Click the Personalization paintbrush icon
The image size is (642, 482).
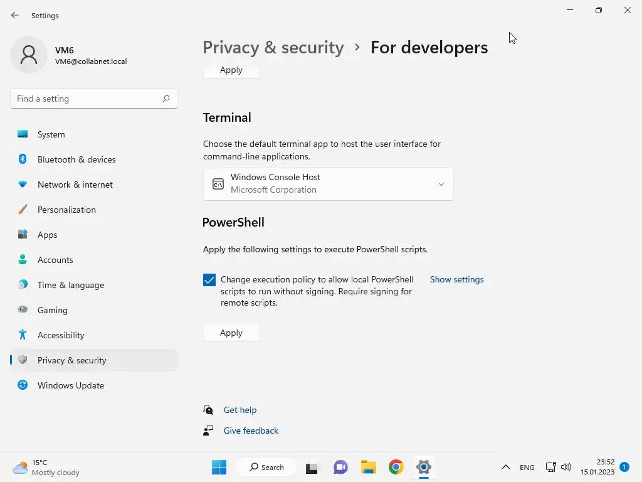click(23, 210)
